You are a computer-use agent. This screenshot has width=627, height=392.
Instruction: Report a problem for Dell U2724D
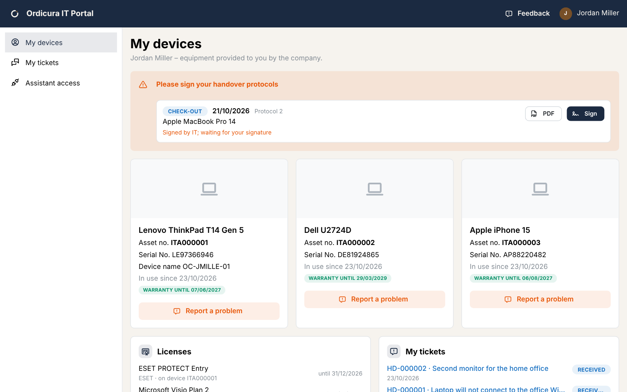point(375,299)
